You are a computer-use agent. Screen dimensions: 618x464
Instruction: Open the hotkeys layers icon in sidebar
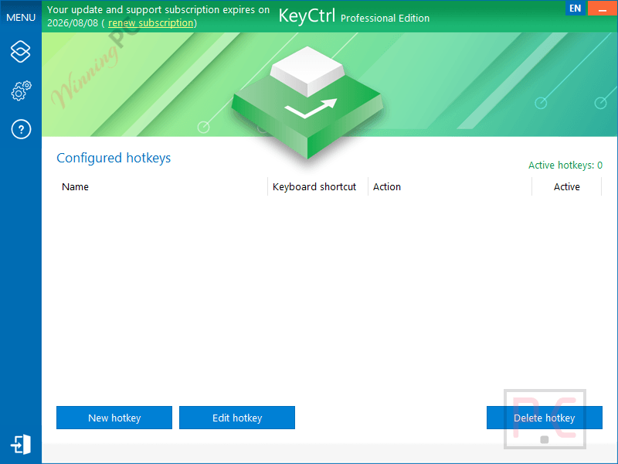(x=21, y=51)
